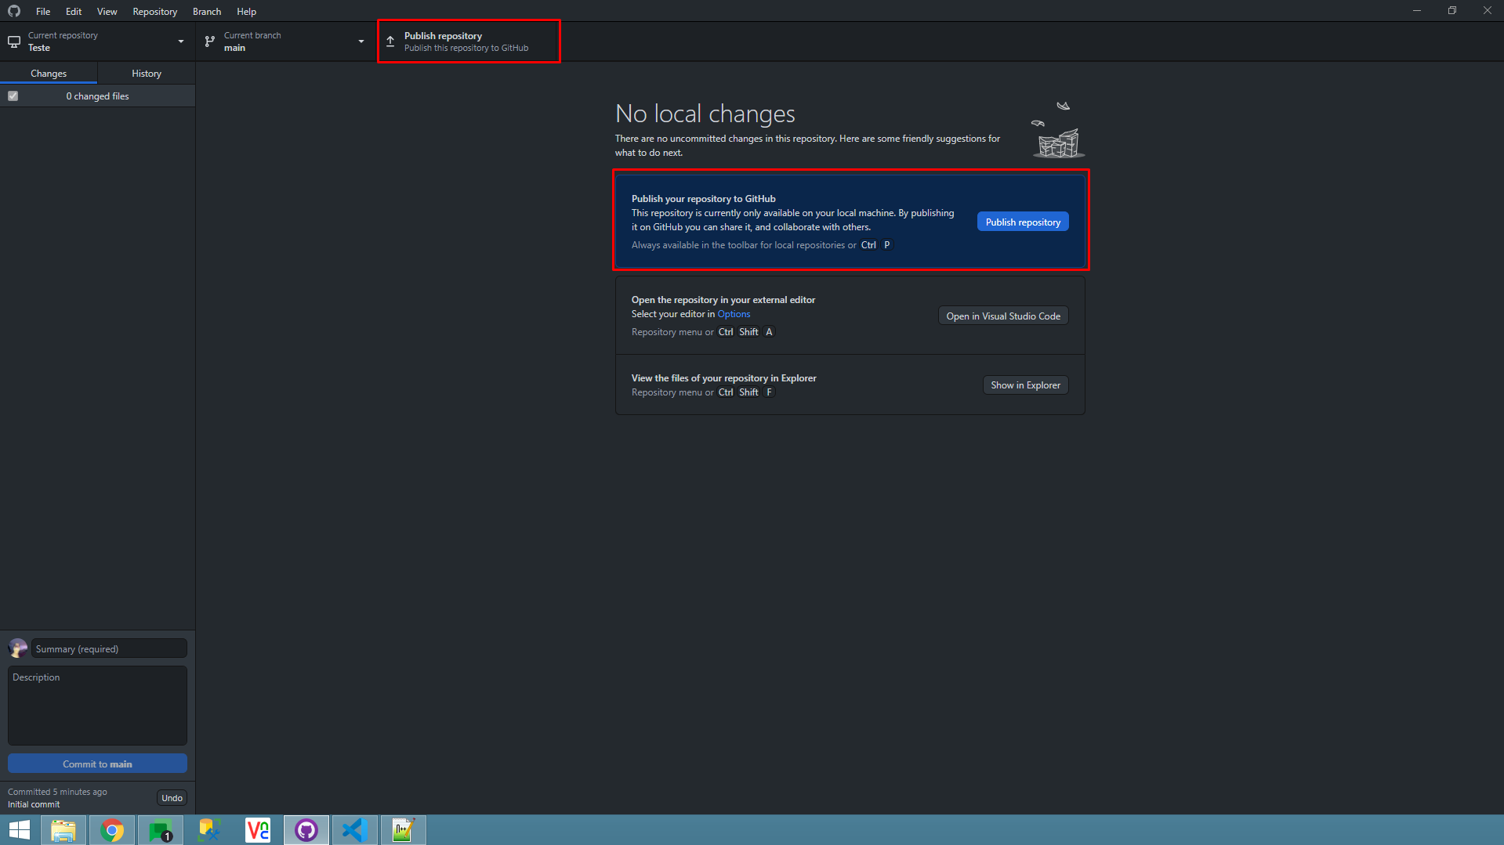Click the paper airplane boxes illustration
Image resolution: width=1504 pixels, height=845 pixels.
[x=1058, y=130]
